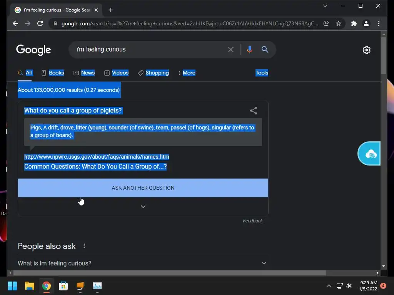Click the browser address bar URL
394x295 pixels.
click(190, 23)
